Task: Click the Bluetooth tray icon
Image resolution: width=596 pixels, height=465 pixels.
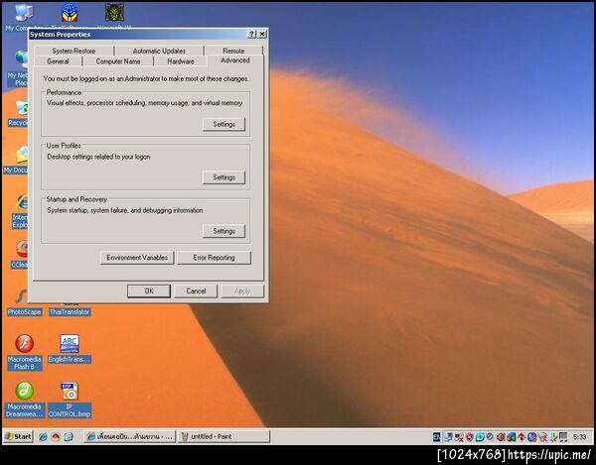Action: pos(531,437)
